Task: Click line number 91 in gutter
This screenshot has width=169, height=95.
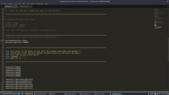Action: pos(3,67)
